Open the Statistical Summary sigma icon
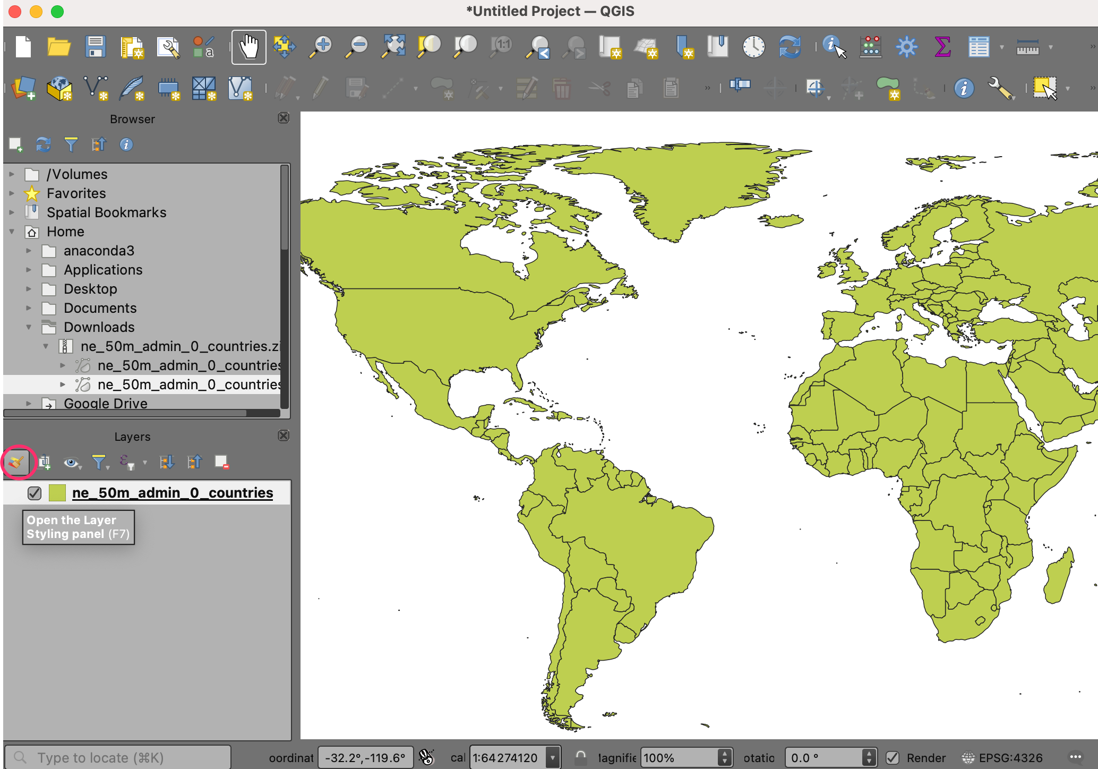The width and height of the screenshot is (1098, 769). pos(942,47)
